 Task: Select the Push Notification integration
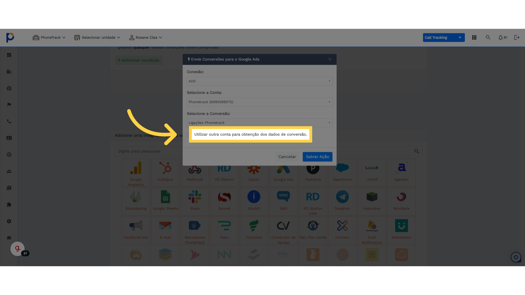pos(372,231)
